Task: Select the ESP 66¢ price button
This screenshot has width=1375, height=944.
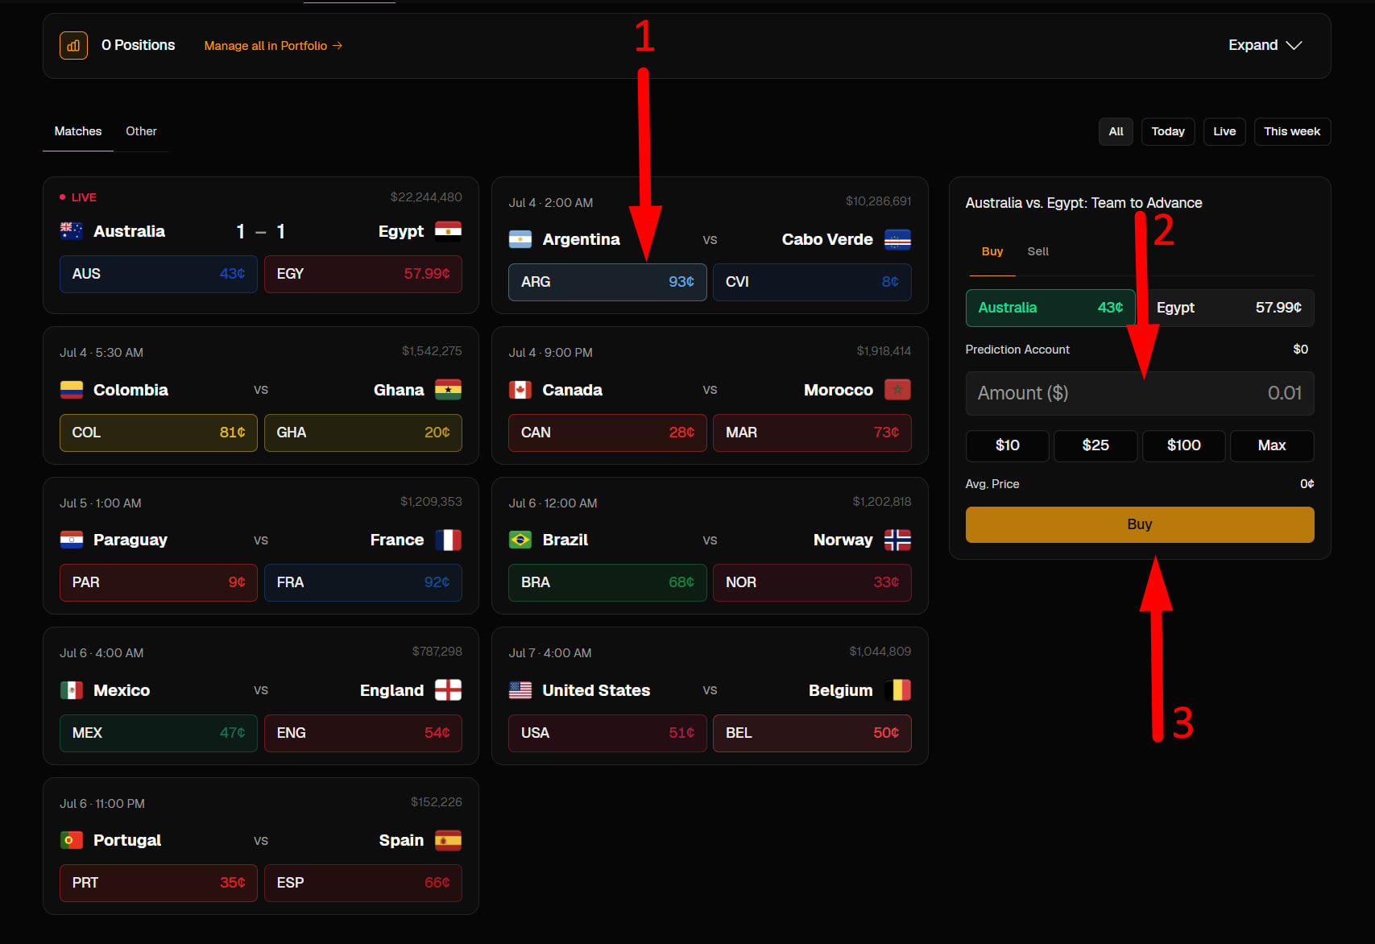Action: pos(363,883)
